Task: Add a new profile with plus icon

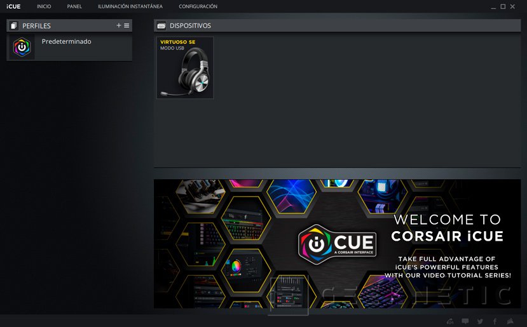Action: tap(119, 25)
